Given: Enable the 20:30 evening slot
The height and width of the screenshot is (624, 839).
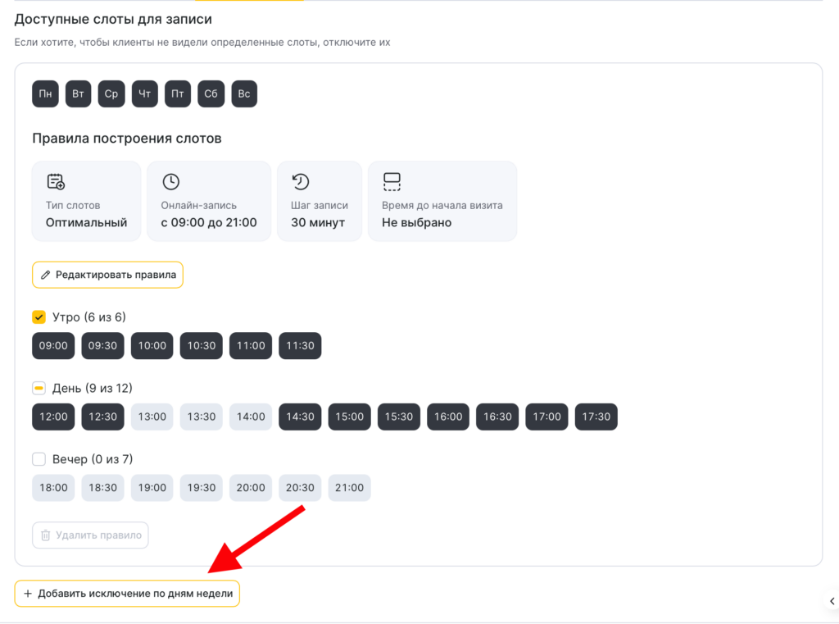Looking at the screenshot, I should point(300,487).
